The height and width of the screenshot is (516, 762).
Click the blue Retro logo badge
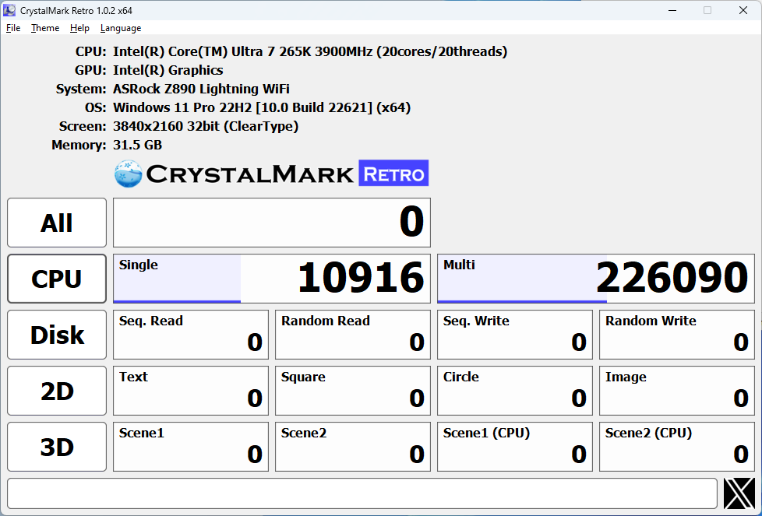click(393, 173)
